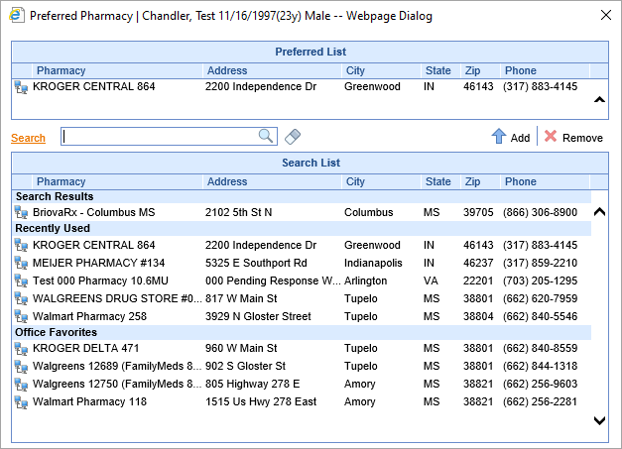Screen dimensions: 622x449
Task: Select Walgreens 12750 (FamilyMeds 8... name
Action: tap(117, 384)
